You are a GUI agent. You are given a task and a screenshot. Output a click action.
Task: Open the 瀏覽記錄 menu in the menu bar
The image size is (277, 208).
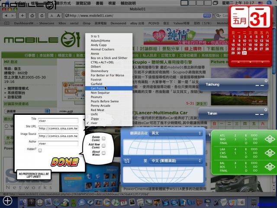[83, 3]
